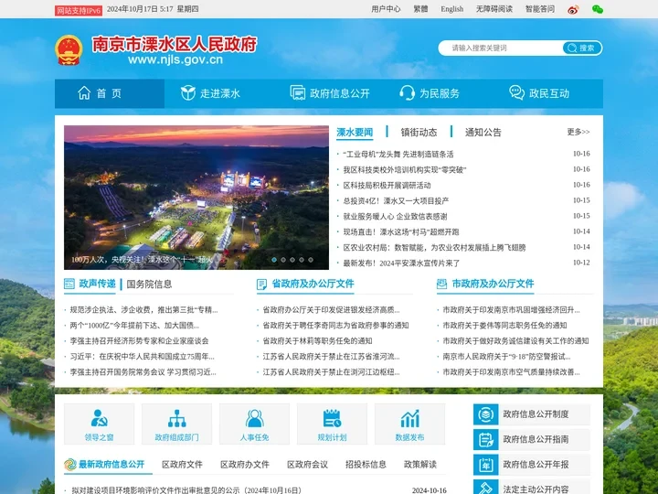Open 政民互动 navigation item
Viewport: 658px width, 494px height.
click(539, 93)
